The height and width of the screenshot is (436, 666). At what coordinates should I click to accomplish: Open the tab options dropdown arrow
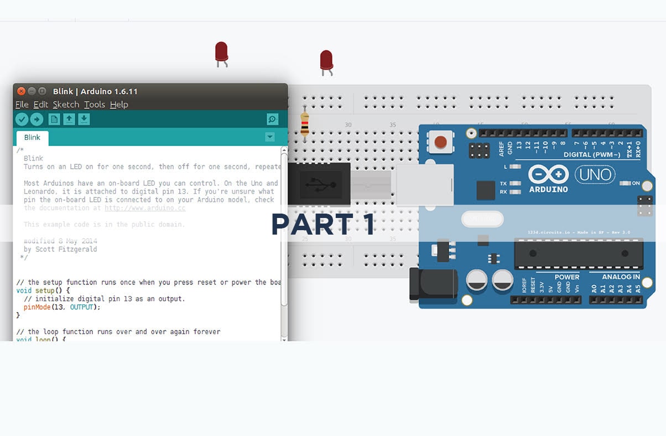coord(270,137)
